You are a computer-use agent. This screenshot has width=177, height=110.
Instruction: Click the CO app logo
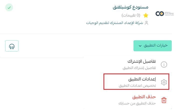[159, 14]
